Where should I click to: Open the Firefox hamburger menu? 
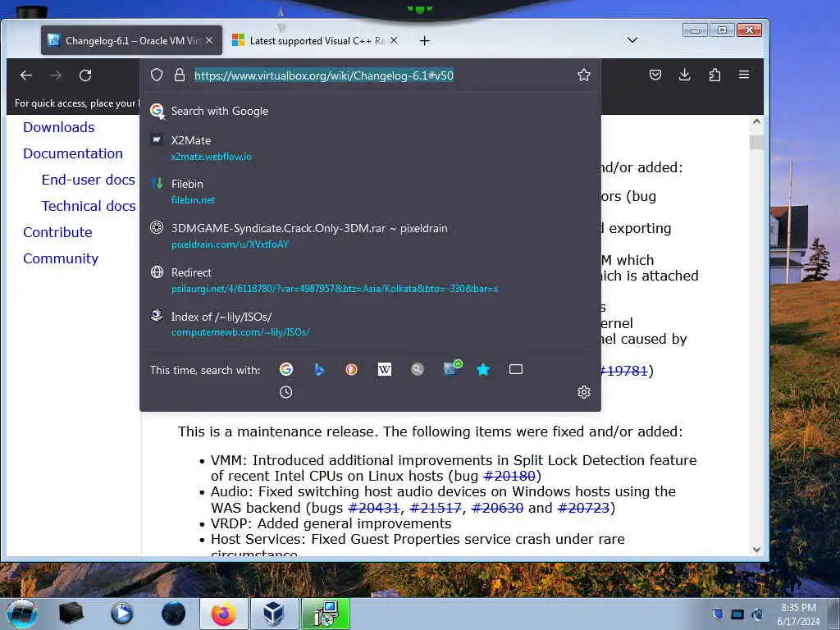click(744, 75)
